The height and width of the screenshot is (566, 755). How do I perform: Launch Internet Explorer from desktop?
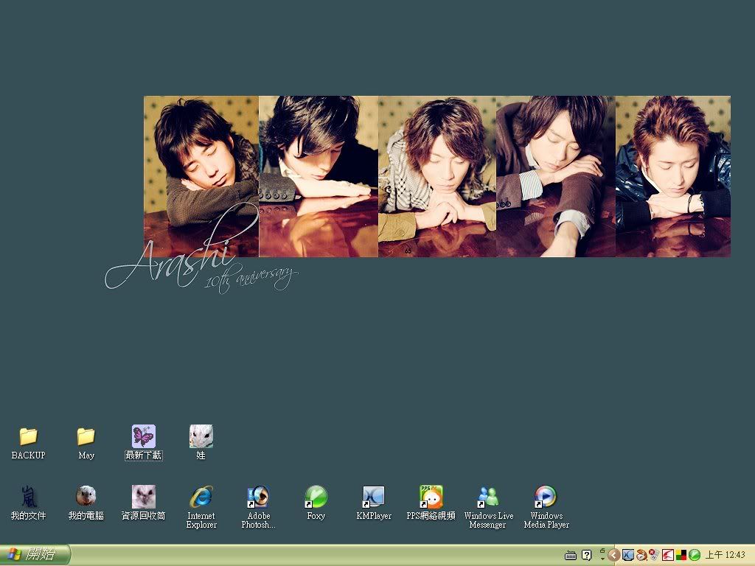pos(201,496)
